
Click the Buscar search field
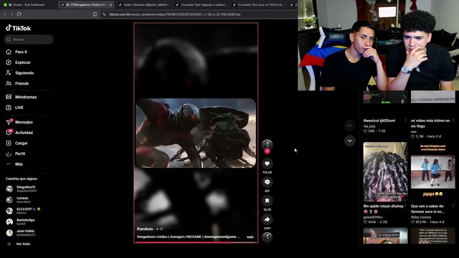pos(29,39)
